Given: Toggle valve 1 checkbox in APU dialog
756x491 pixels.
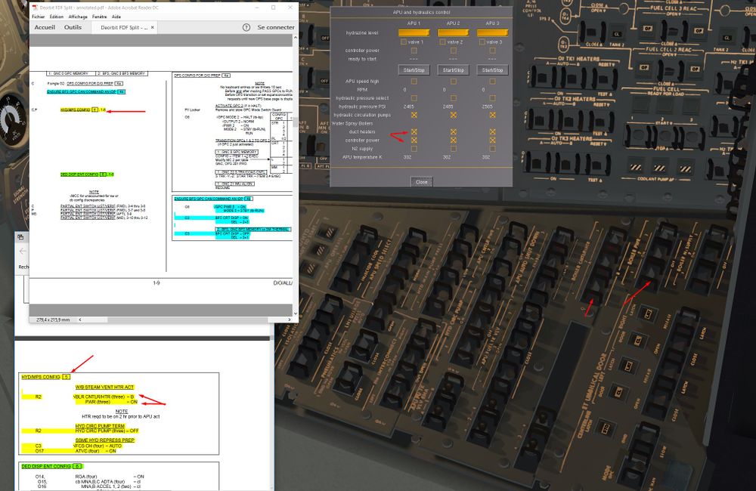Looking at the screenshot, I should (x=404, y=42).
